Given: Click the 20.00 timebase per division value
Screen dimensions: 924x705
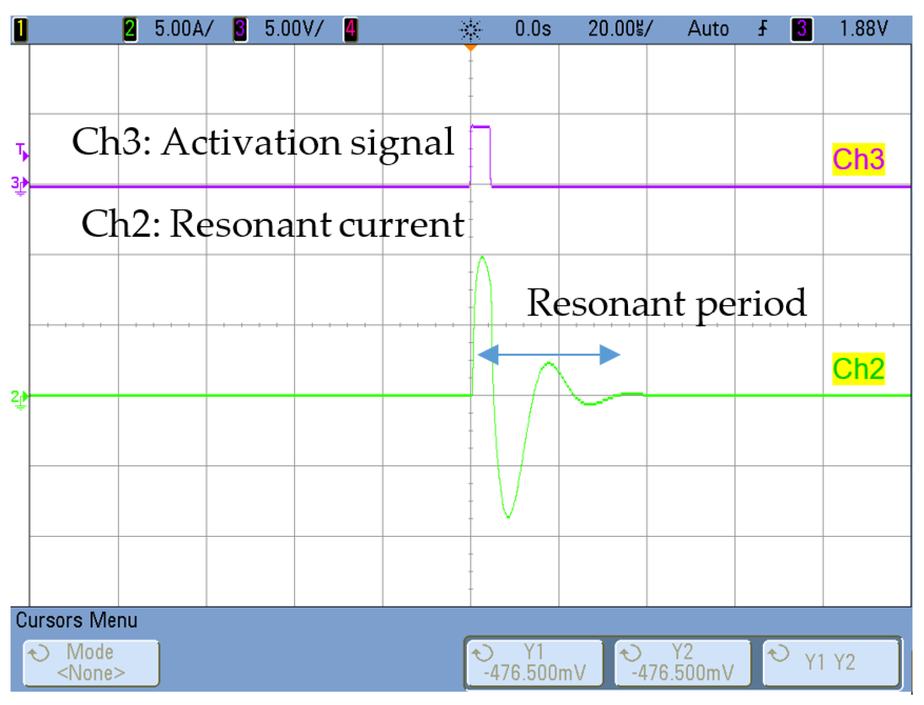Looking at the screenshot, I should [620, 29].
